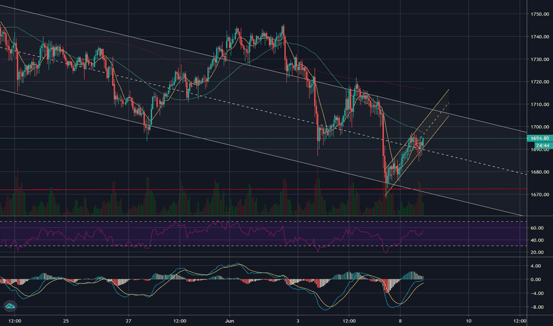The height and width of the screenshot is (326, 553).
Task: Click the 1750.00 price axis label
Action: tap(539, 14)
